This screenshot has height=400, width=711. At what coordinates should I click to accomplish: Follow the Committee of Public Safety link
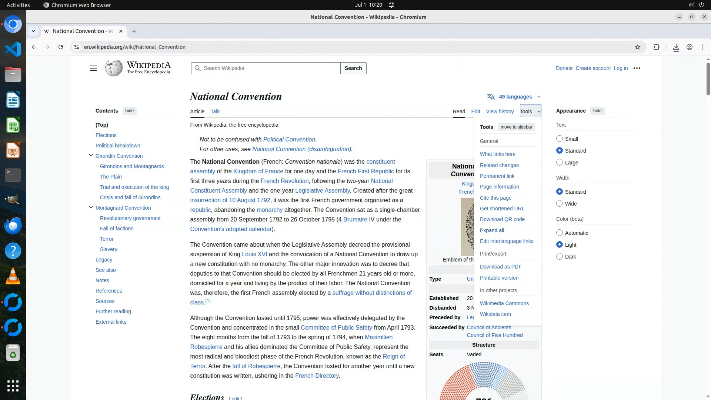(x=336, y=327)
